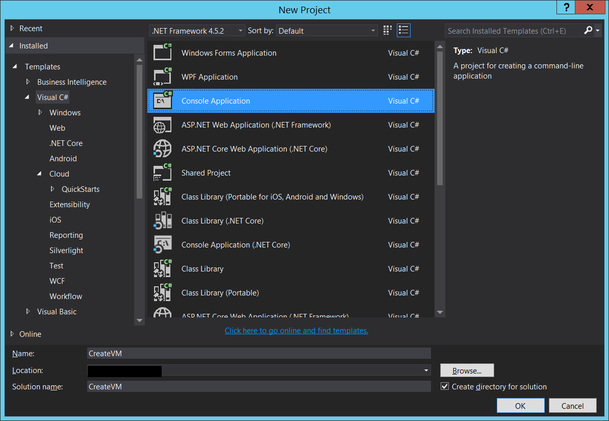Expand the Visual Basic node
Viewport: 609px width, 421px height.
tap(28, 311)
